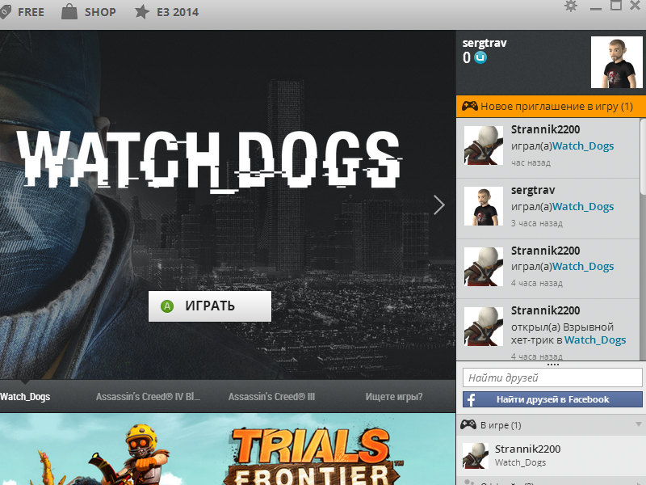This screenshot has height=485, width=646.
Task: Click Strannik2200 avatar in the achievement entry
Action: (x=484, y=327)
